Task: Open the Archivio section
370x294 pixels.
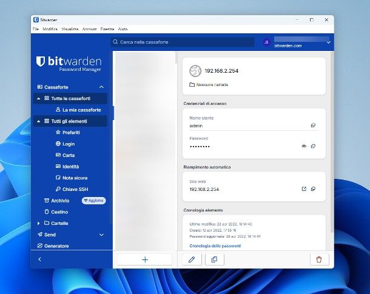Action: click(x=56, y=201)
